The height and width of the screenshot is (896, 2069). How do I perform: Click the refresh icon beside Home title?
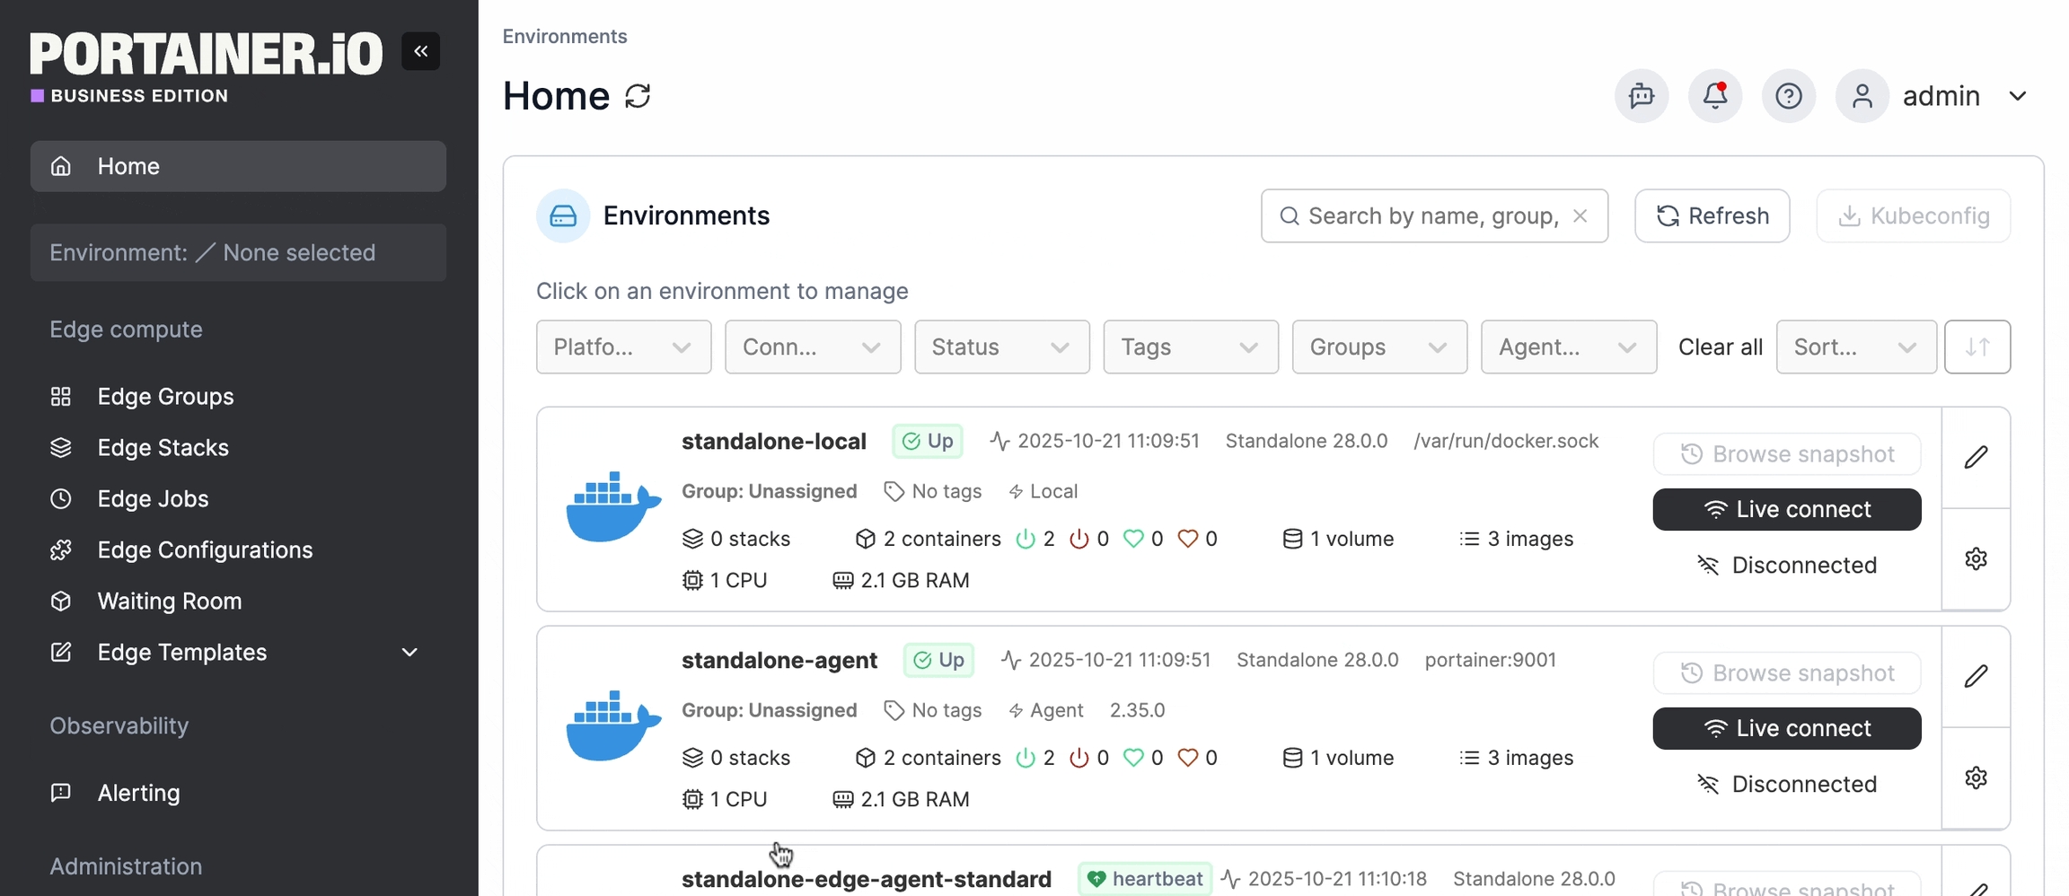click(638, 96)
